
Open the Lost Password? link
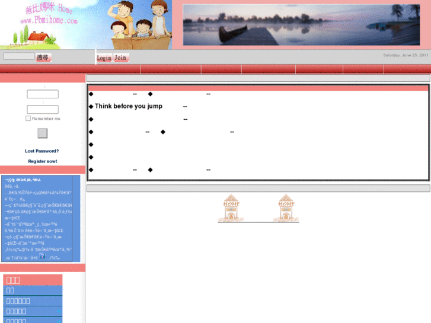41,151
